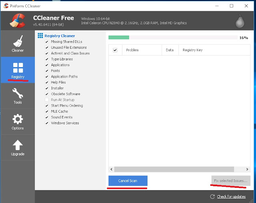Uncheck Unused File Extensions
This screenshot has width=256, height=203.
pos(47,48)
